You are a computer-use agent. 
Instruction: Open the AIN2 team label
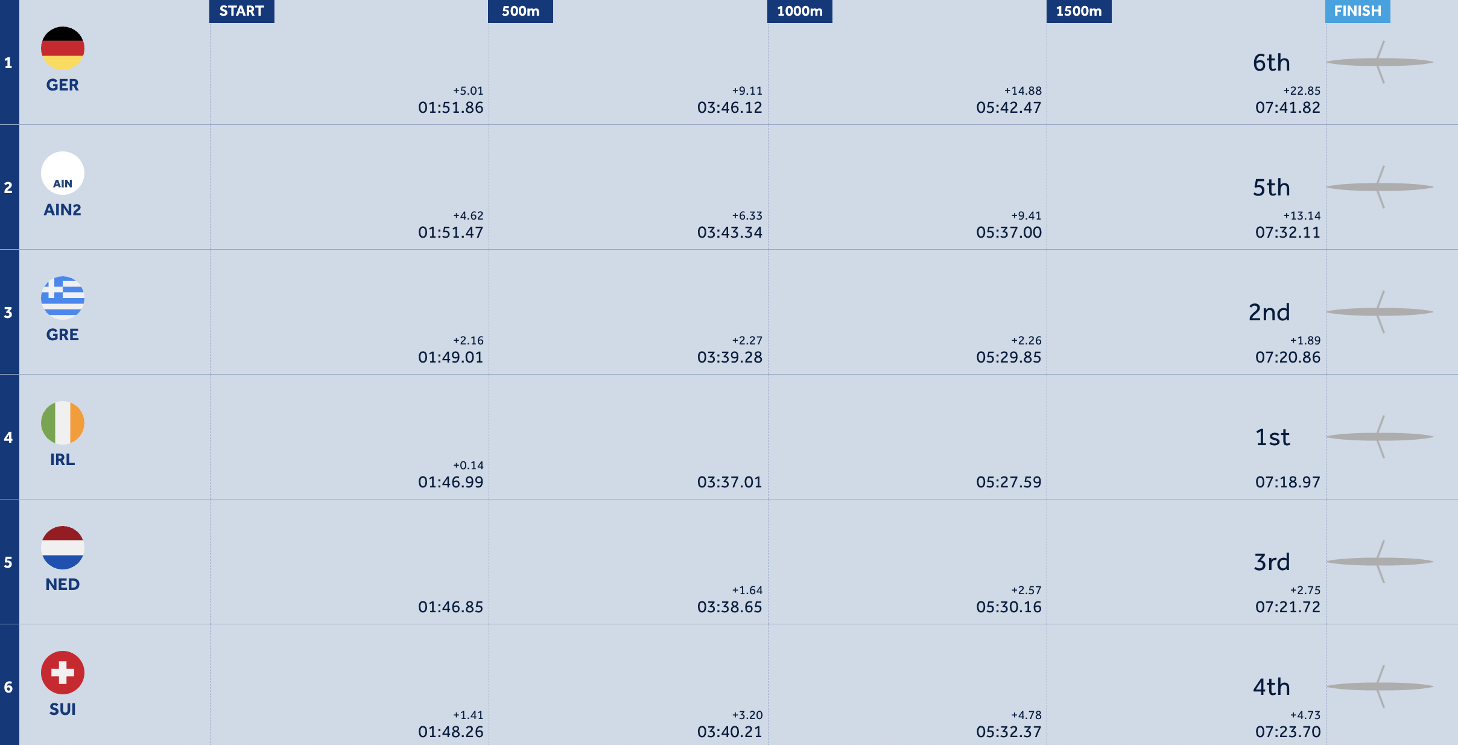coord(63,210)
